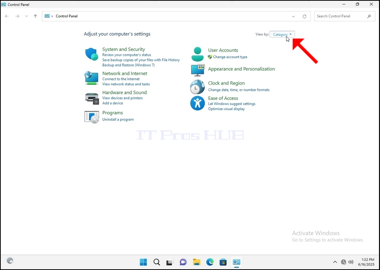Image resolution: width=380 pixels, height=270 pixels.
Task: Expand the address bar history chevron
Action: (x=293, y=17)
